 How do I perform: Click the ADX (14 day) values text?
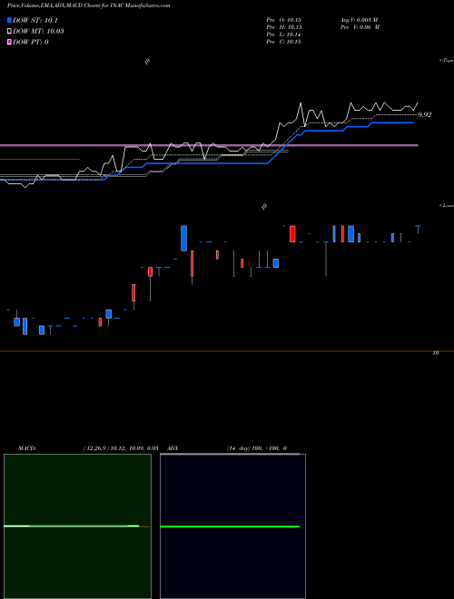pyautogui.click(x=257, y=448)
